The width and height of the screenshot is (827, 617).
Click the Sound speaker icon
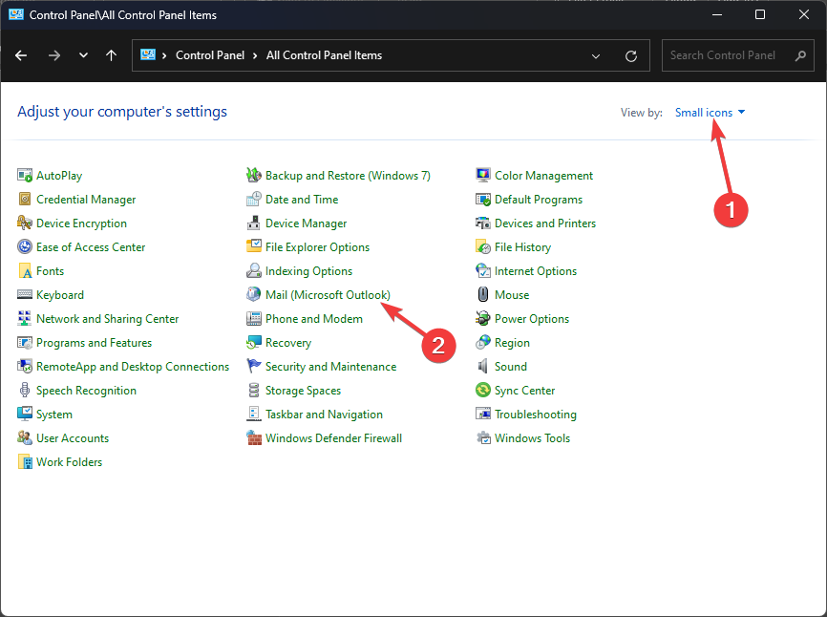483,366
